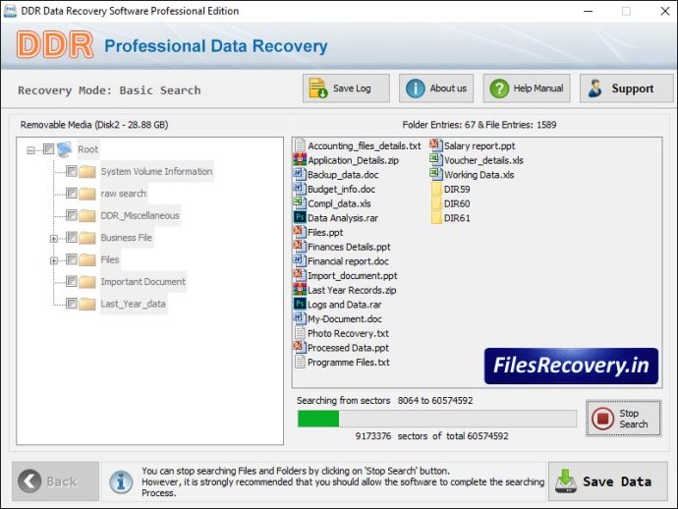678x509 pixels.
Task: Click the Accounting_files_details.txt file icon
Action: [300, 145]
